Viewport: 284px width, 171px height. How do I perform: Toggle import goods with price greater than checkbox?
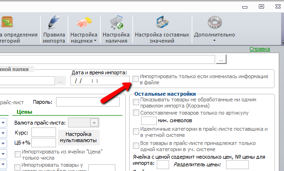coord(17,167)
